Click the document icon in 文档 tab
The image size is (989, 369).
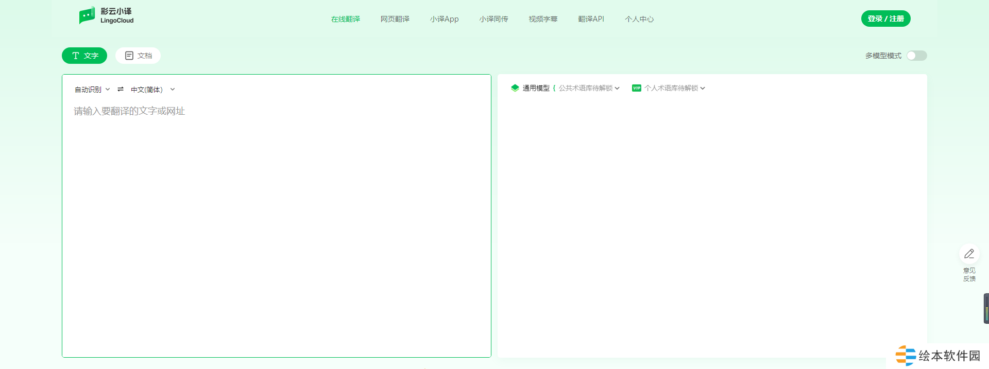tap(129, 56)
